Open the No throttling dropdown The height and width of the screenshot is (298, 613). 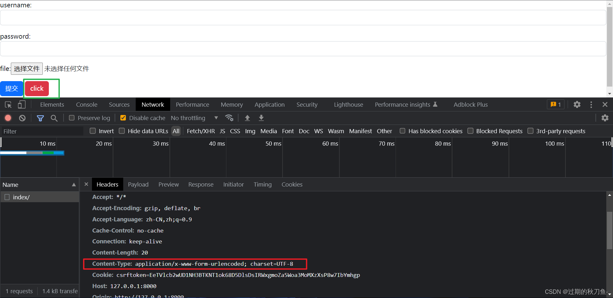pyautogui.click(x=194, y=118)
